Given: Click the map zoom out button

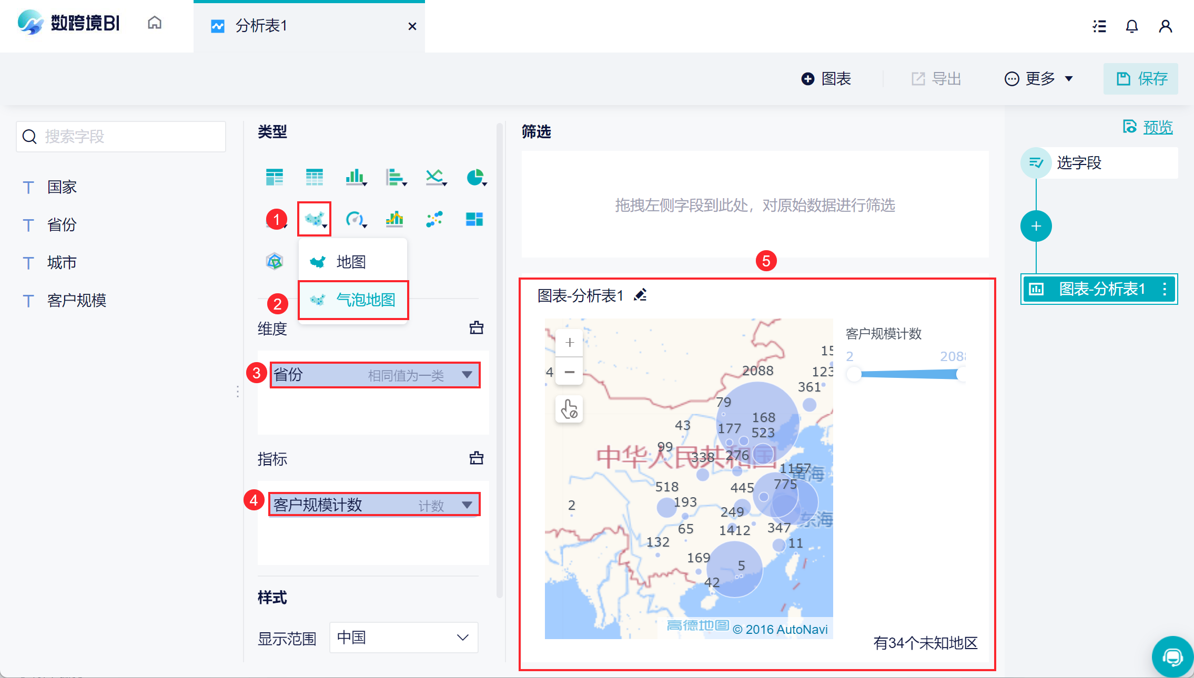Looking at the screenshot, I should [569, 372].
